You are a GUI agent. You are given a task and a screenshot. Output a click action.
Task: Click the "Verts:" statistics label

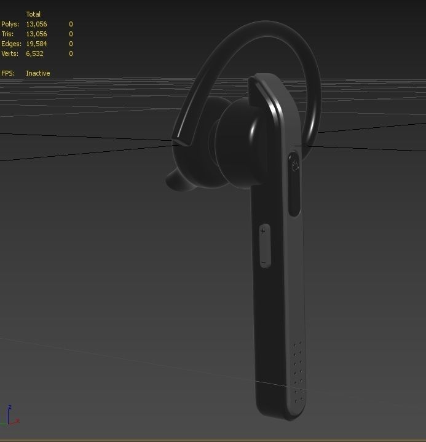tap(10, 53)
